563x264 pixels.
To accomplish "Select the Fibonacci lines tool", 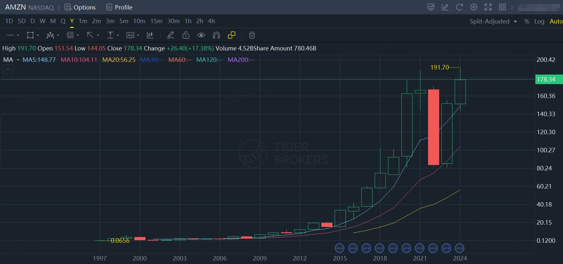I will click(70, 35).
